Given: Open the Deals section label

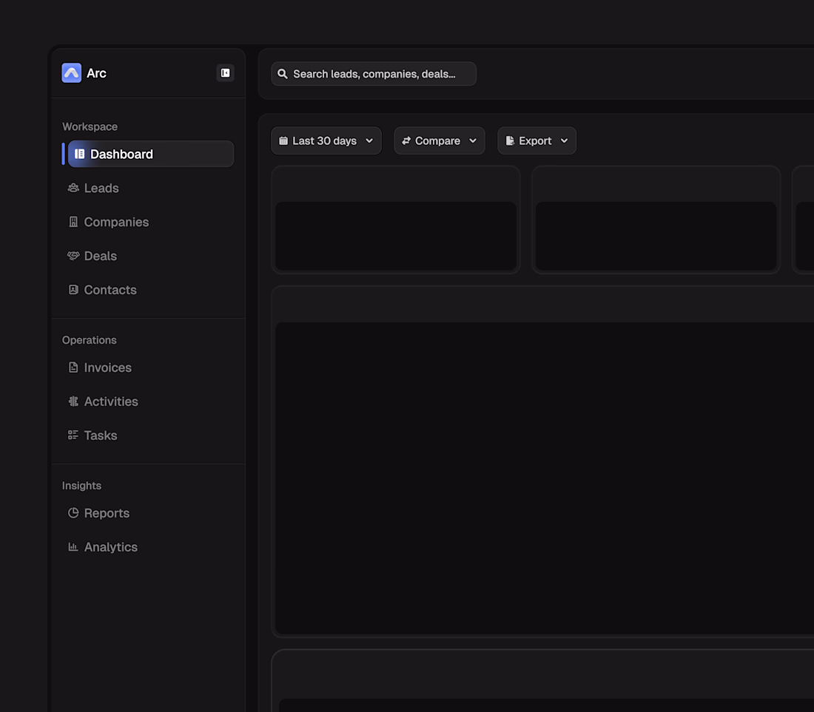Looking at the screenshot, I should tap(100, 256).
